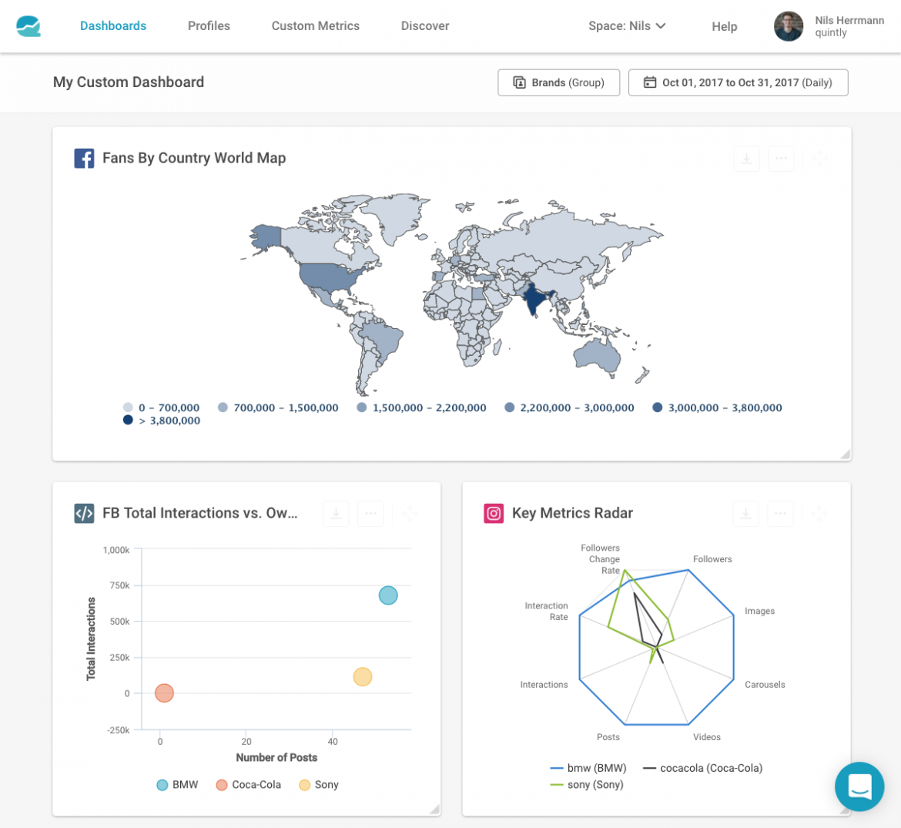Click the Instagram icon on Key Metrics Radar
Image resolution: width=901 pixels, height=828 pixels.
click(x=494, y=513)
